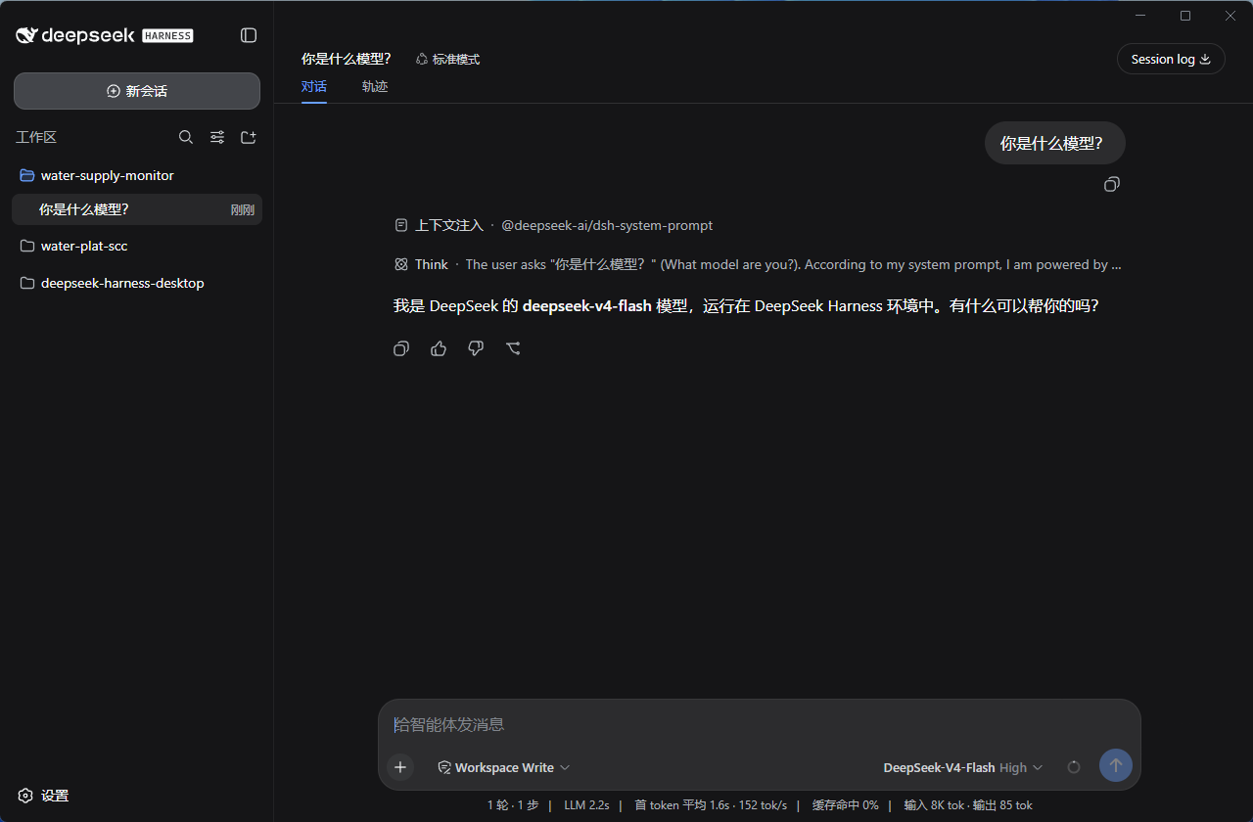Copy the assistant reply

tap(401, 348)
